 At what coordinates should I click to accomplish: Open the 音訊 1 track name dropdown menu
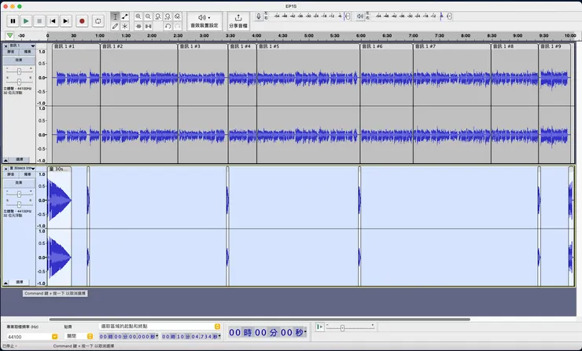tap(31, 46)
